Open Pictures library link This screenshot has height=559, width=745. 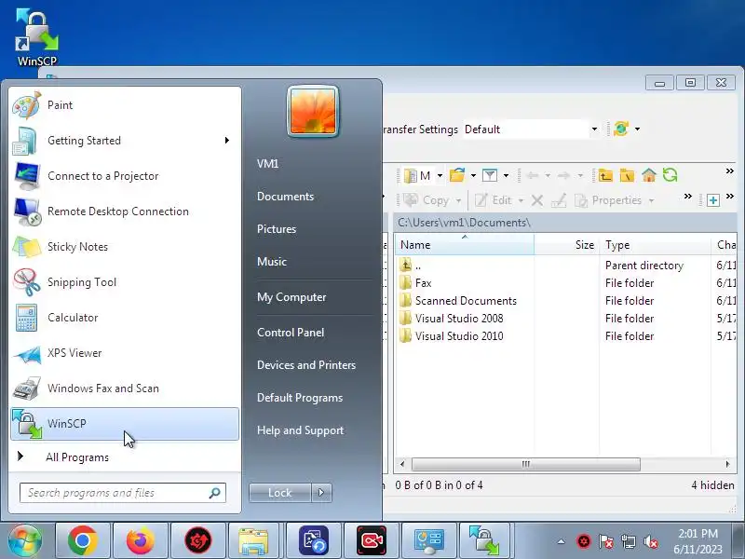coord(277,229)
